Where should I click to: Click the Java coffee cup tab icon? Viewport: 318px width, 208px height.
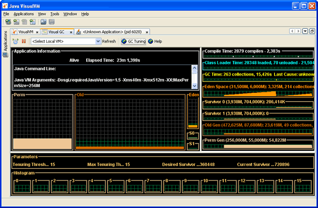tap(79, 32)
